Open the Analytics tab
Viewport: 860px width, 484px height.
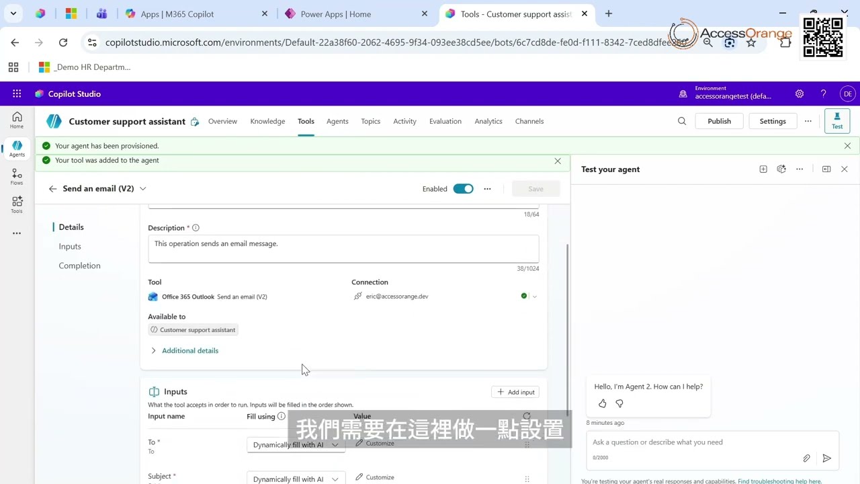click(488, 122)
